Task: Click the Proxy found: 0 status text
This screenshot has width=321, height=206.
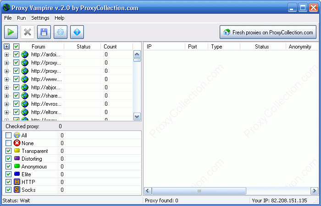Action: pyautogui.click(x=161, y=201)
